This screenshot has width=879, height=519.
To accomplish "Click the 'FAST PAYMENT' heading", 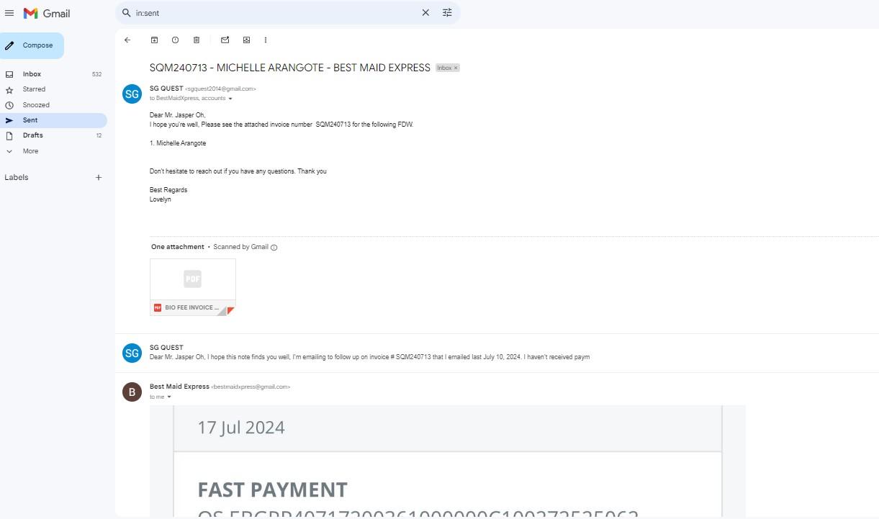I will click(273, 490).
